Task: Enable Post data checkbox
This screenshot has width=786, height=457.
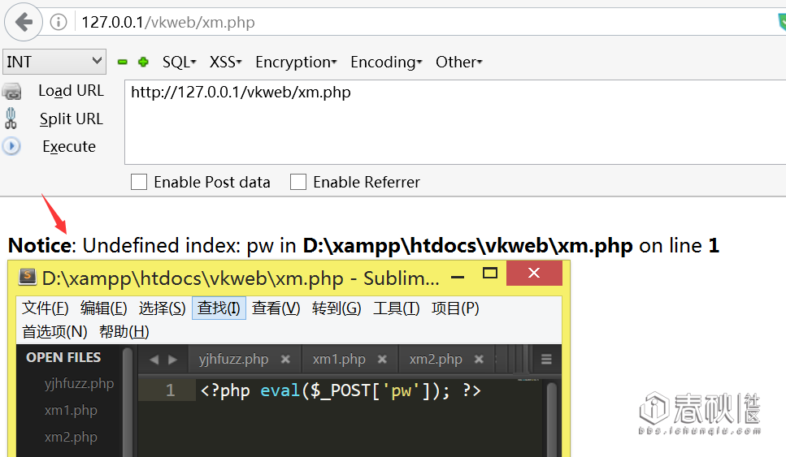Action: (x=139, y=182)
